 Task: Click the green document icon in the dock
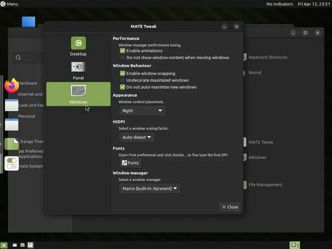point(12,144)
